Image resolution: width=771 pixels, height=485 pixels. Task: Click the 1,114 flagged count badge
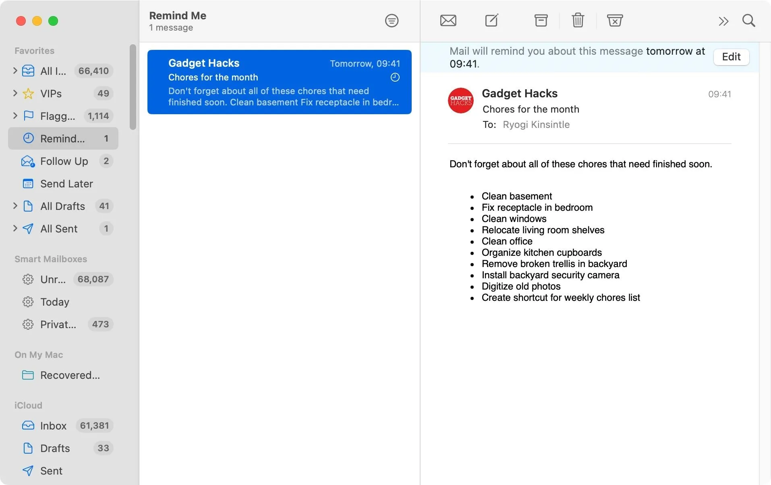(x=98, y=116)
